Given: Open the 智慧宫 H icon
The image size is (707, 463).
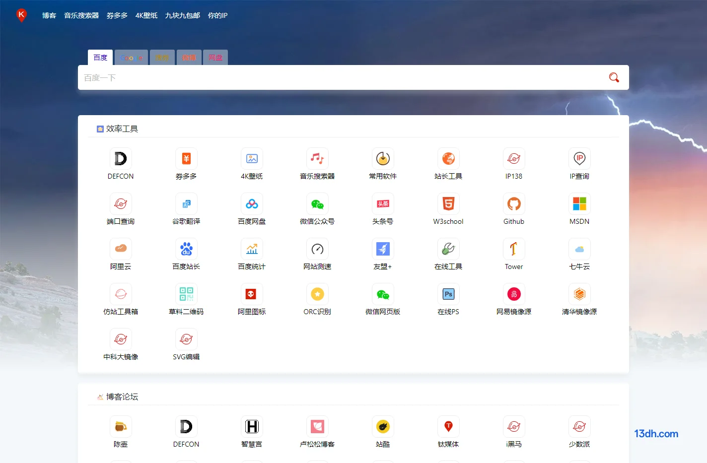Looking at the screenshot, I should (252, 427).
